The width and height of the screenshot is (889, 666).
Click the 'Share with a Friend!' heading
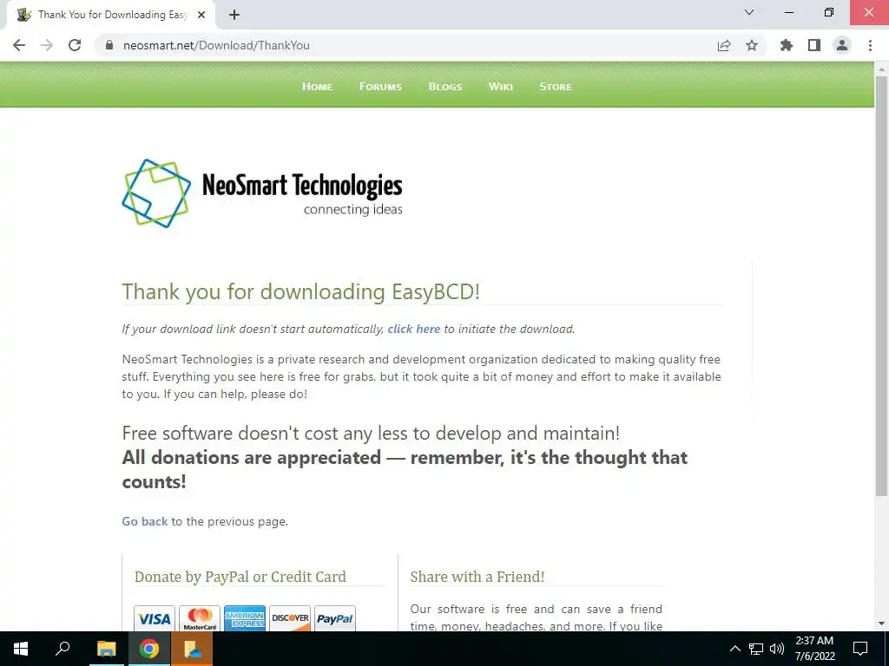(477, 577)
